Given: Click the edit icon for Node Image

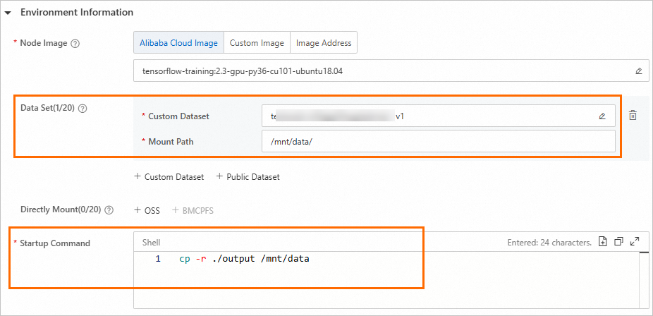Looking at the screenshot, I should pyautogui.click(x=638, y=71).
